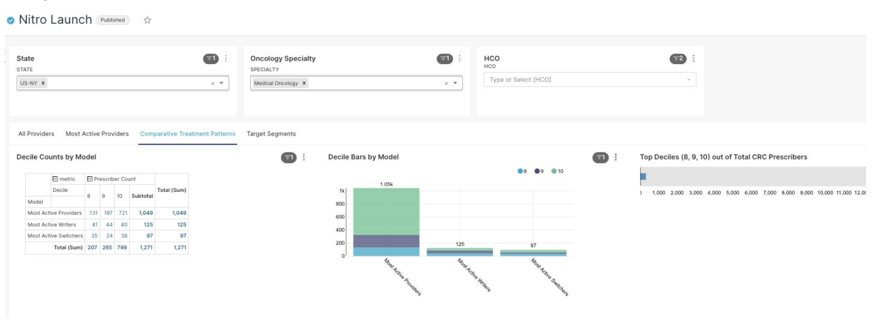Star the Nitro Launch dashboard as favorite
Screen dimensions: 881x325
tap(146, 20)
